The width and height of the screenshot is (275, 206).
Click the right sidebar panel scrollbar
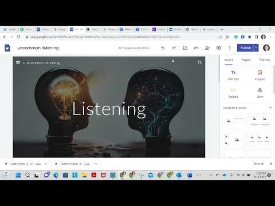tap(274, 79)
